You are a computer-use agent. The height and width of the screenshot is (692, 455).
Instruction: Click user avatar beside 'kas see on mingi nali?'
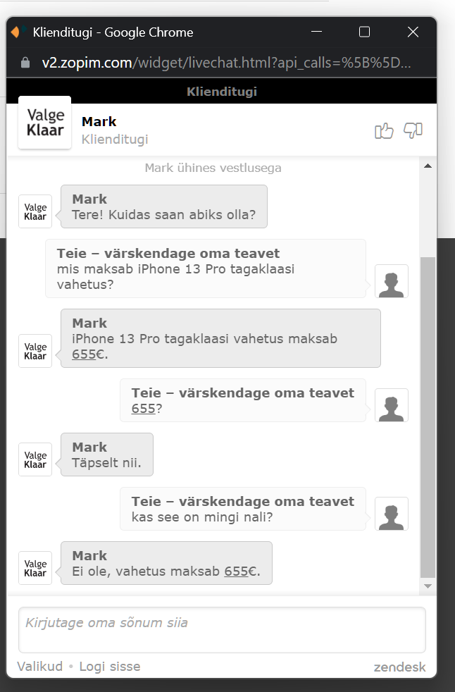click(392, 514)
